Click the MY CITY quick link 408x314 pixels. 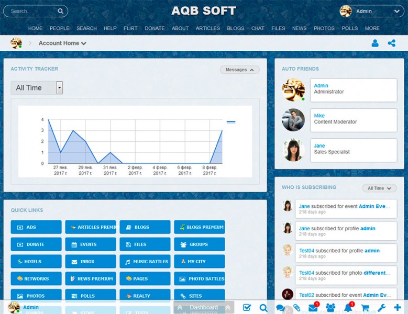point(200,262)
